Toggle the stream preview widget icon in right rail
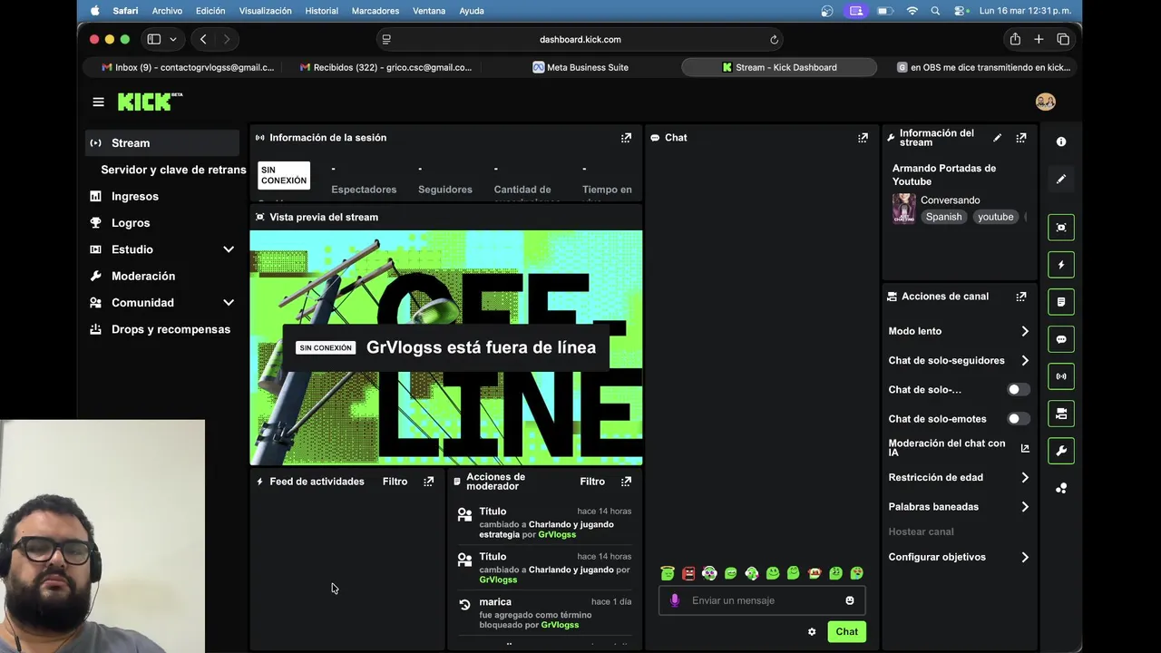1161x653 pixels. [x=1061, y=227]
